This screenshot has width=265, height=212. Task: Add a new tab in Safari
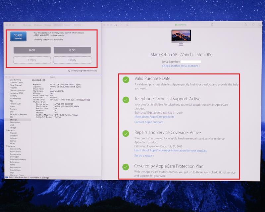coord(260,25)
